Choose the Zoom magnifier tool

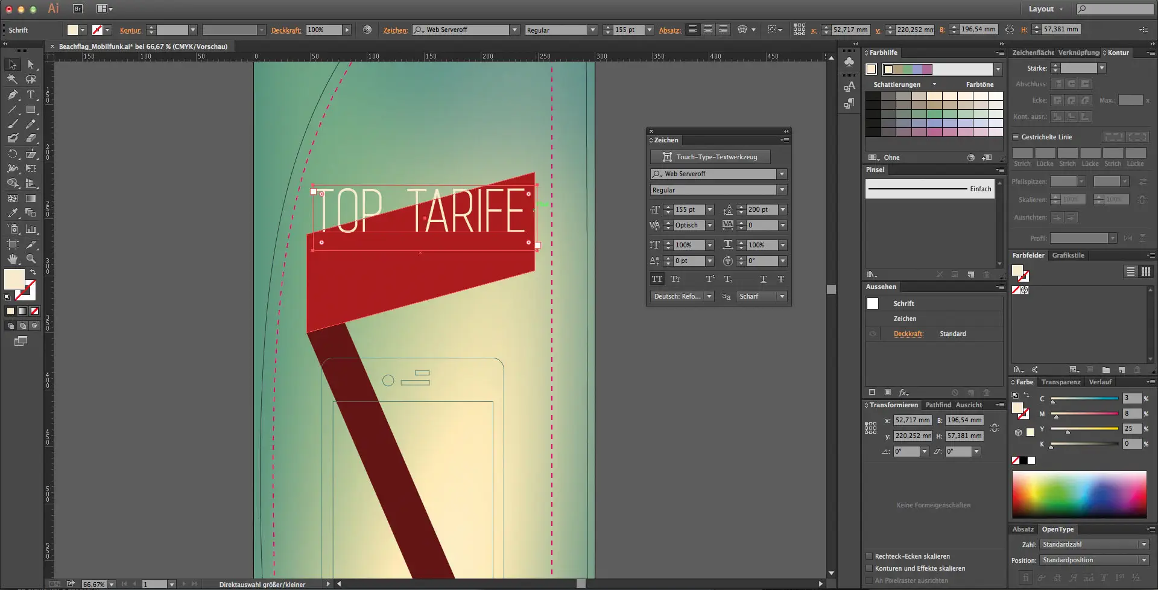31,259
